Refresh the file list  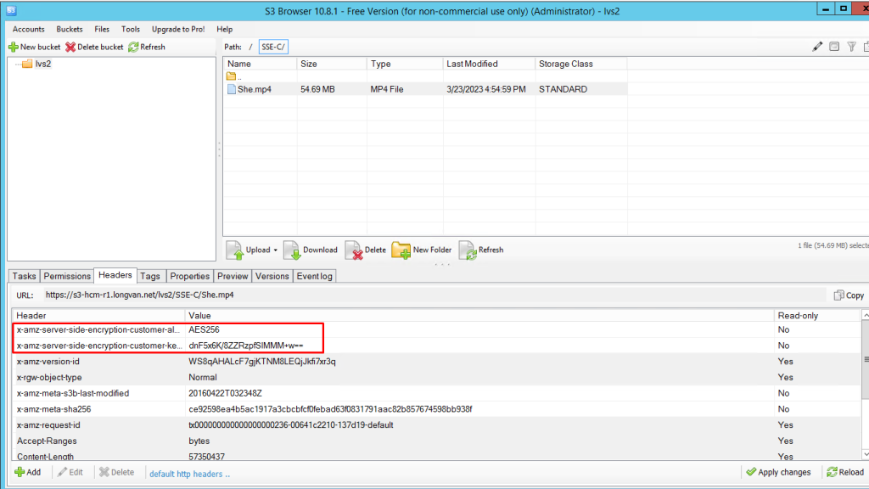point(481,250)
